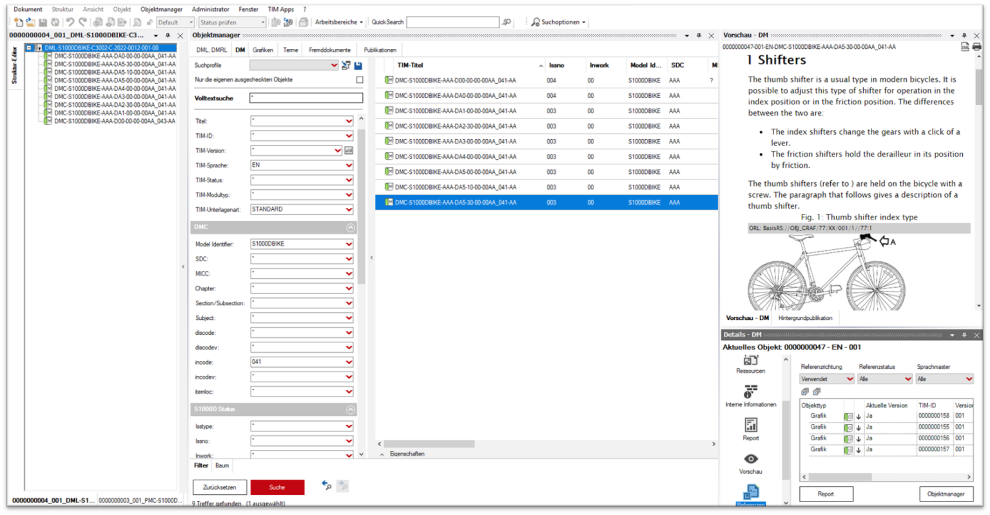The width and height of the screenshot is (990, 515).
Task: Click the Report icon in Details sidebar
Action: [x=750, y=426]
